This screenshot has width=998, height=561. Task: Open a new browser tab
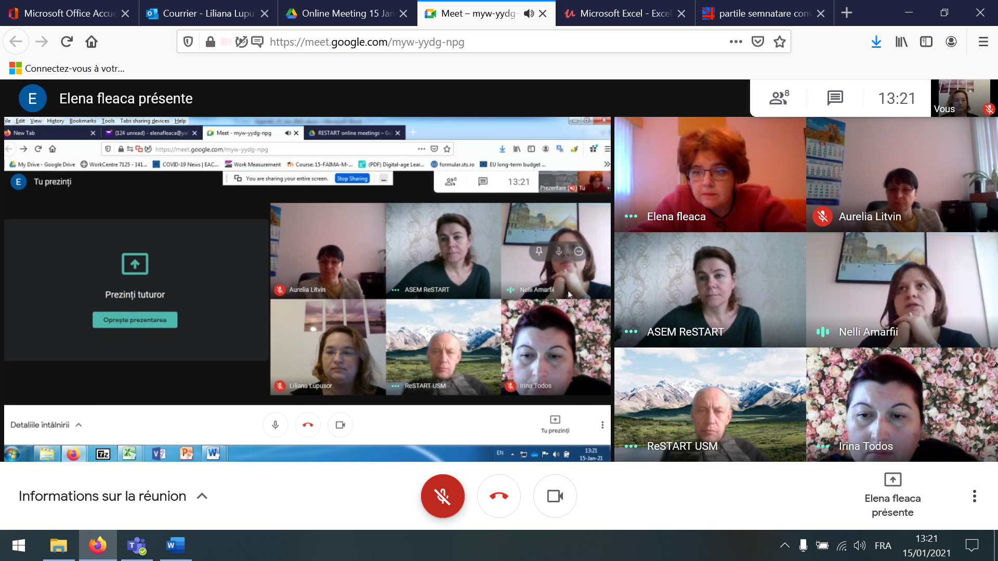pyautogui.click(x=847, y=13)
